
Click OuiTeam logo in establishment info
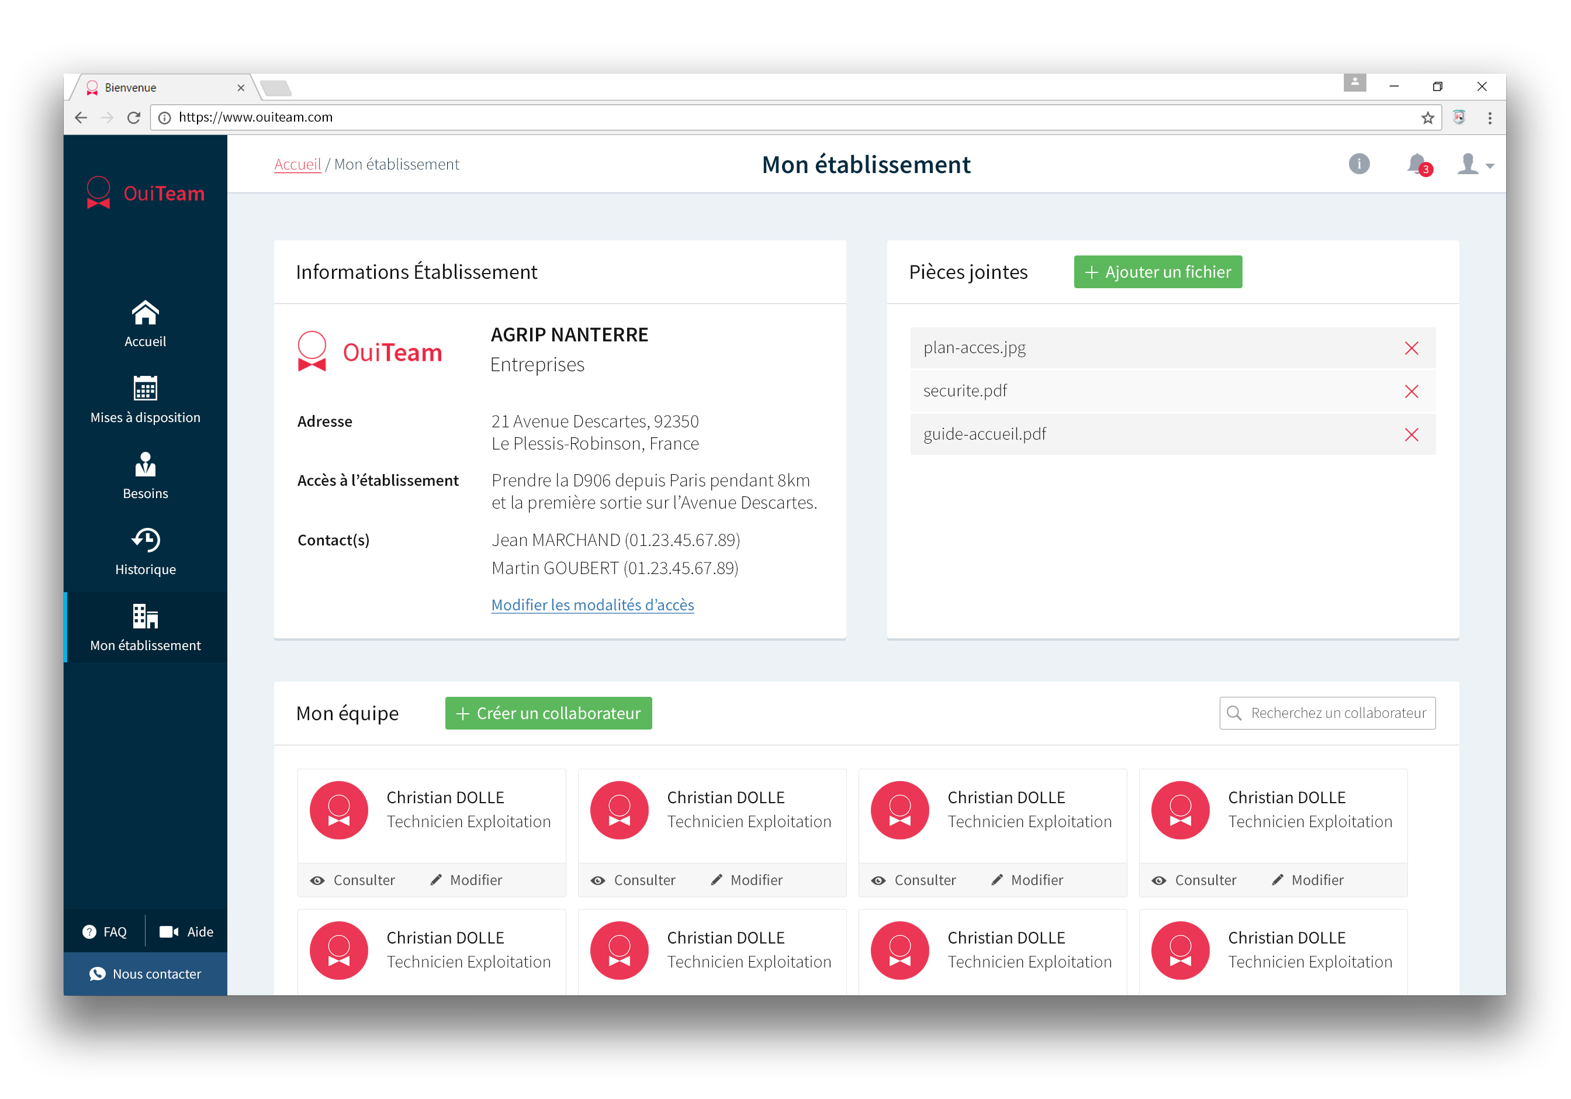click(370, 352)
